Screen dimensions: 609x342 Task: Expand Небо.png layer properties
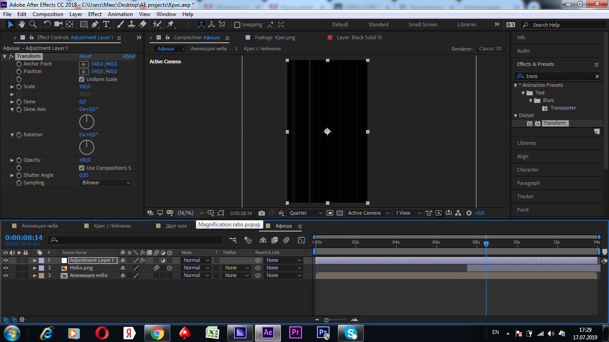[35, 268]
